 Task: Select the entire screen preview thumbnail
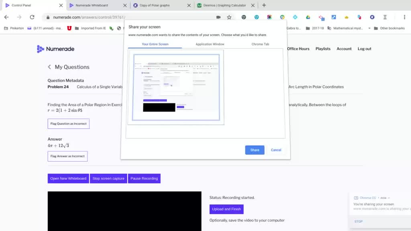[176, 87]
